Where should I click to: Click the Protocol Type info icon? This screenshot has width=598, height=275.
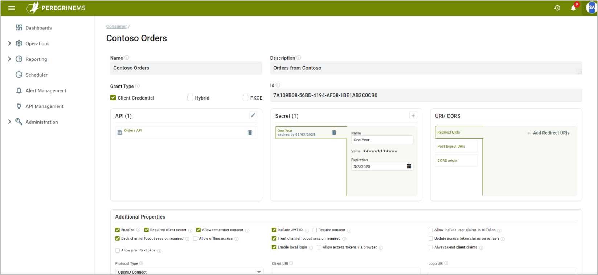click(x=141, y=263)
